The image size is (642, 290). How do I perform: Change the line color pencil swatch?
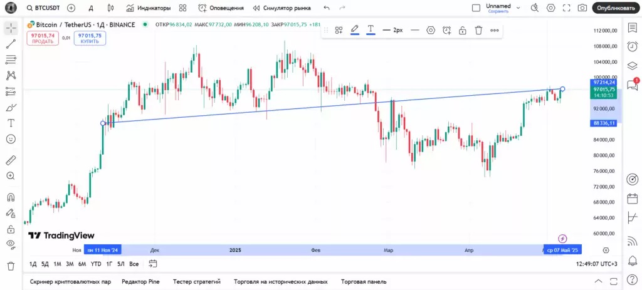[x=355, y=30]
